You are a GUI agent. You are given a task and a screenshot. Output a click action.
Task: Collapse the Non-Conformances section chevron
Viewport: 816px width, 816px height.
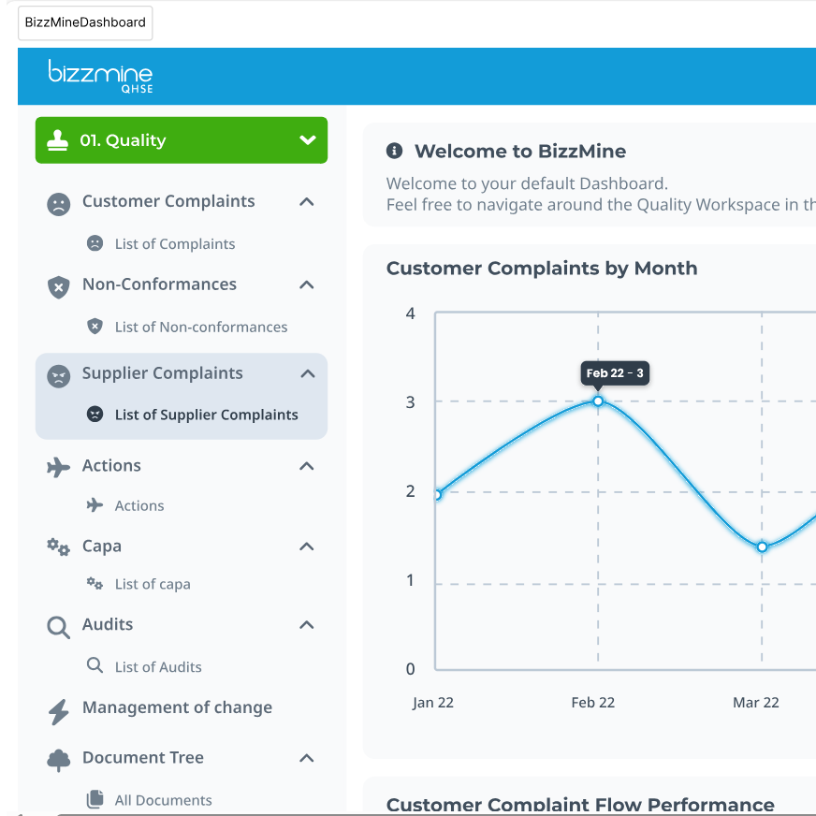(307, 285)
